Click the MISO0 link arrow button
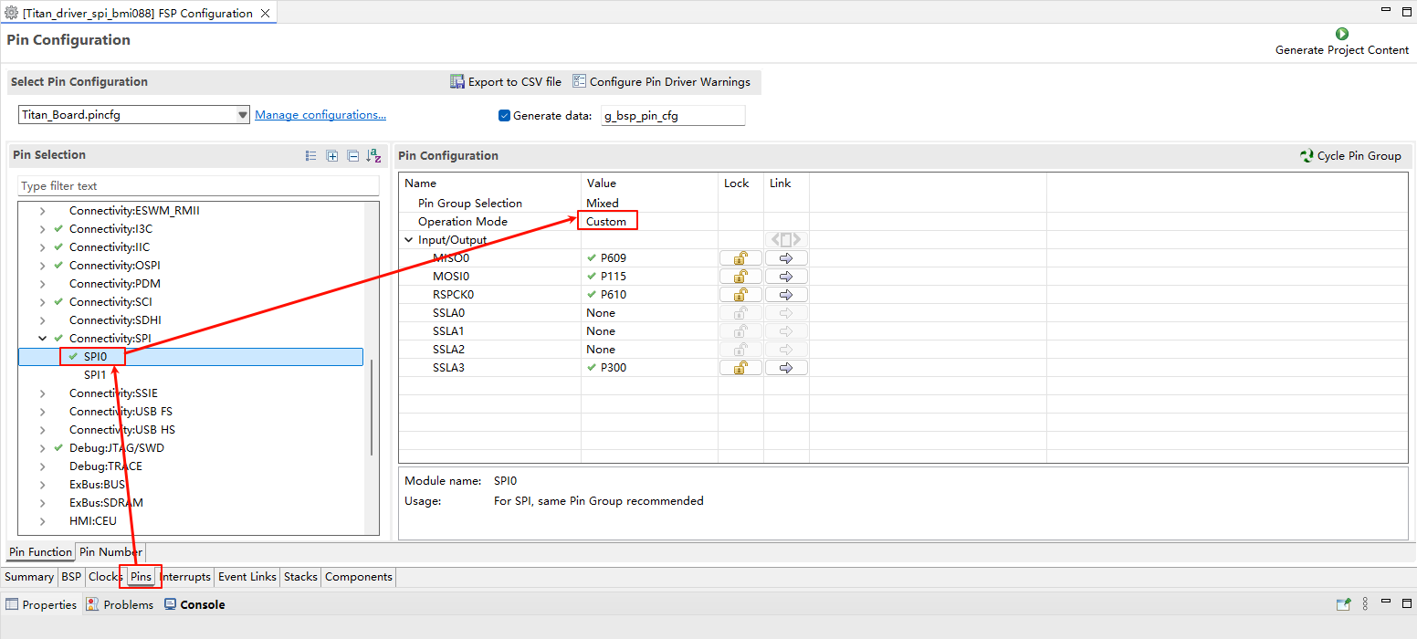Image resolution: width=1417 pixels, height=639 pixels. point(785,258)
